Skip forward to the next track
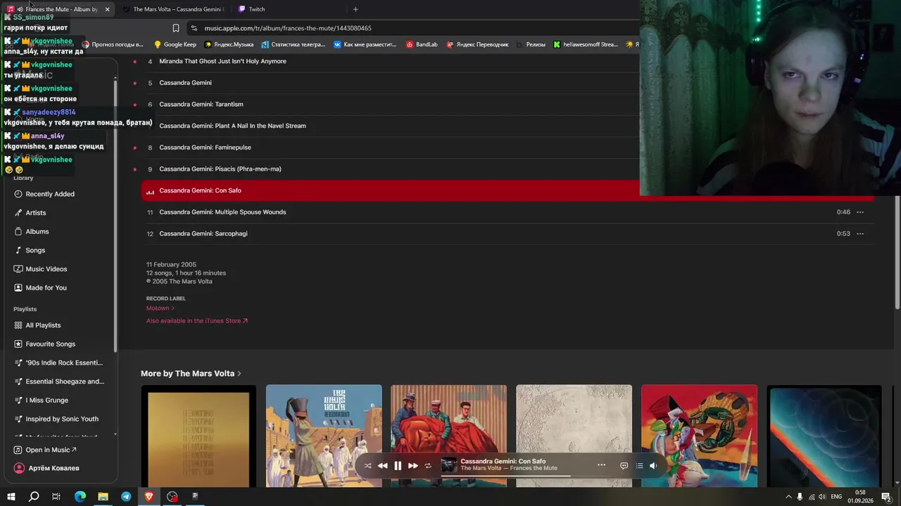The width and height of the screenshot is (901, 506). coord(413,465)
